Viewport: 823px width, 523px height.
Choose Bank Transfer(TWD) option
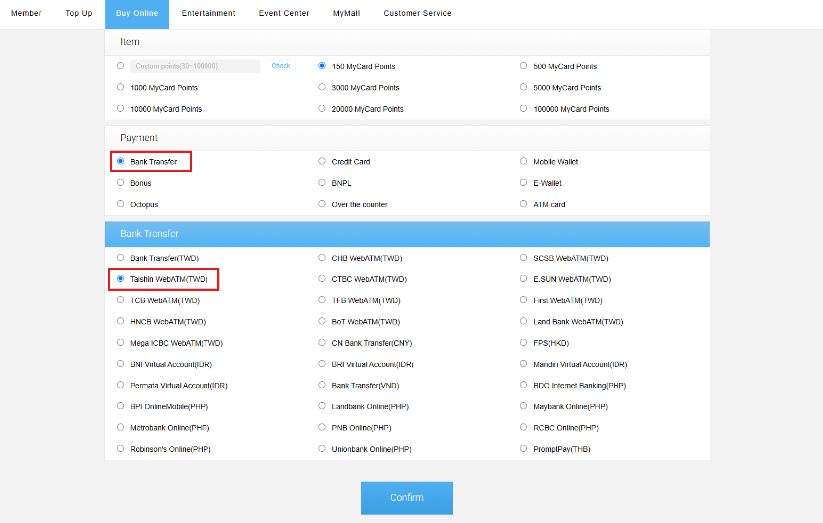pyautogui.click(x=120, y=258)
